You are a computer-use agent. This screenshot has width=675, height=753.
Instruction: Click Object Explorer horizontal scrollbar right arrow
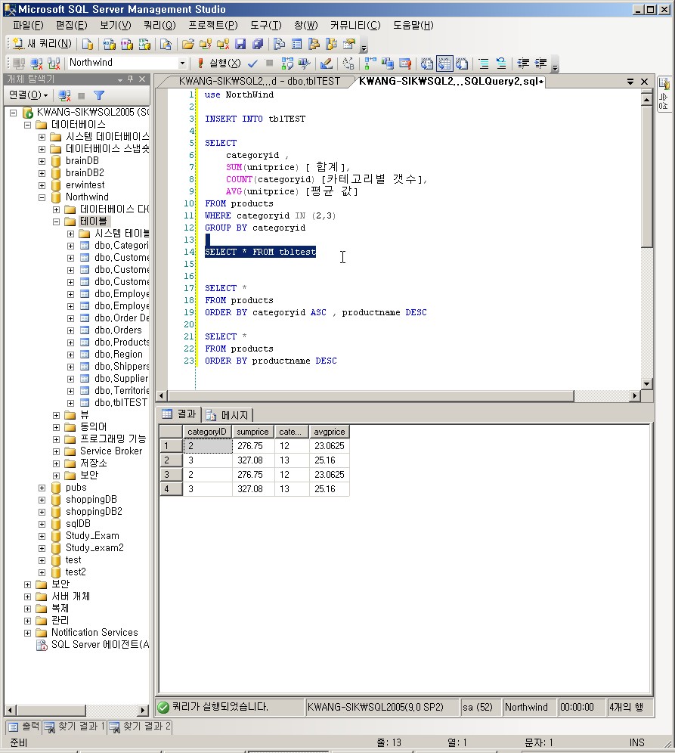click(x=143, y=710)
